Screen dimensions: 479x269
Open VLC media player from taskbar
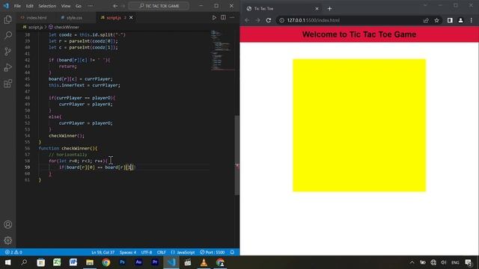coord(204,262)
